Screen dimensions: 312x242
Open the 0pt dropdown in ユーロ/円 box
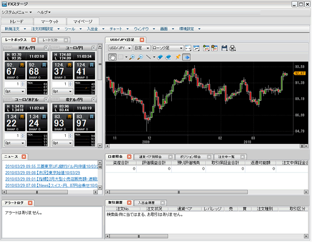(62, 92)
